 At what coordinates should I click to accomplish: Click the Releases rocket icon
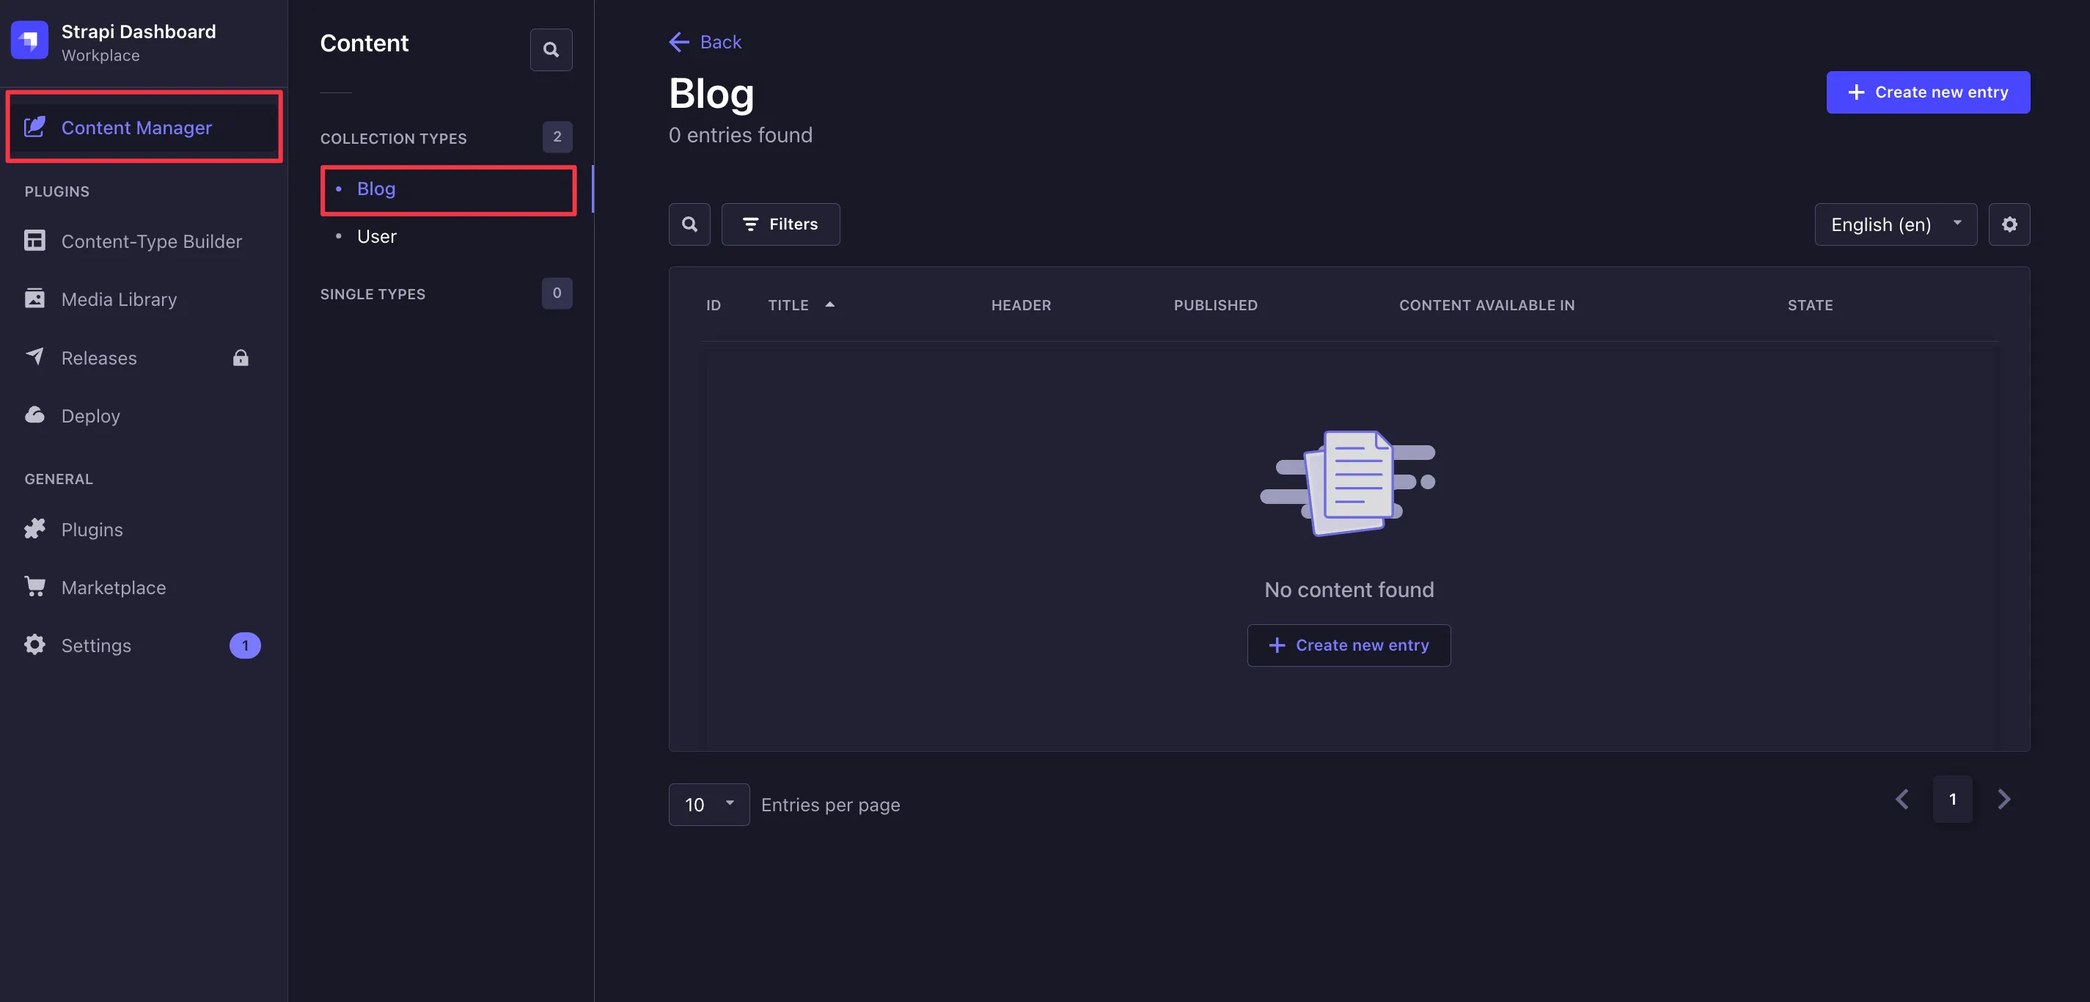tap(36, 357)
